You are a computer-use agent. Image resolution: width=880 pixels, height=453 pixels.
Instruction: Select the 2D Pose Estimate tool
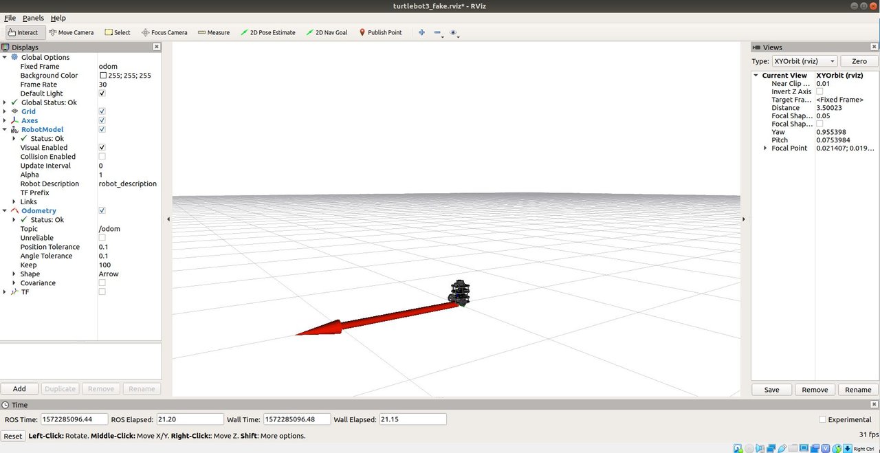pyautogui.click(x=267, y=32)
